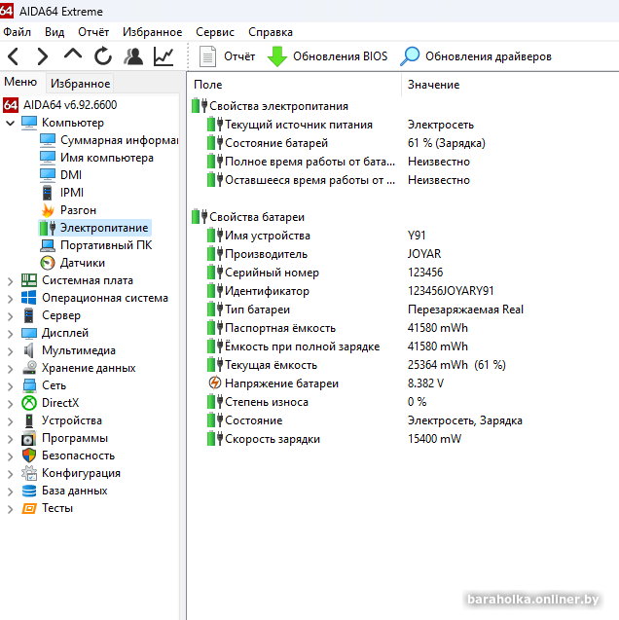Open the Вид menu

(55, 32)
